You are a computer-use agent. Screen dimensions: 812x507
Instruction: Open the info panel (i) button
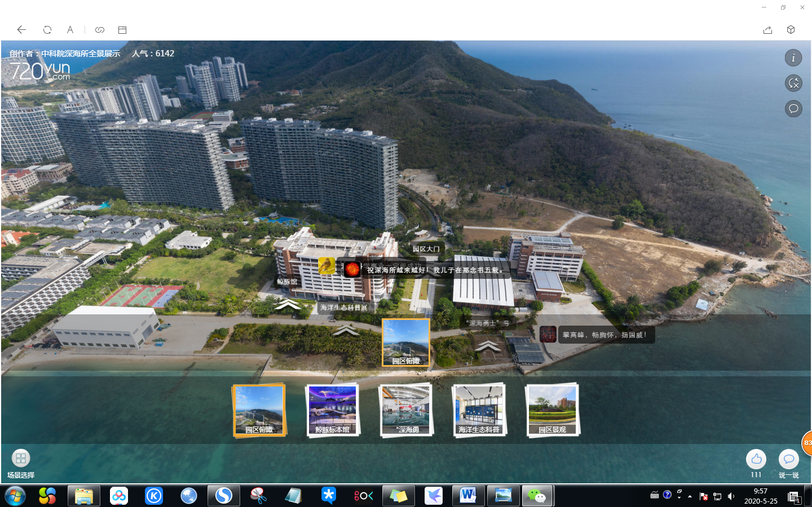tap(793, 57)
